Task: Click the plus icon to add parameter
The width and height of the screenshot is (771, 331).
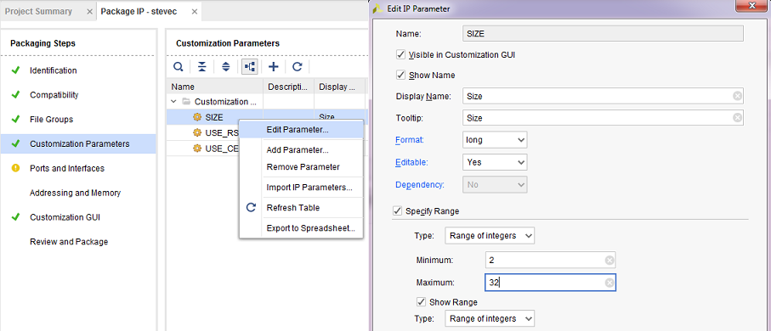Action: tap(274, 67)
